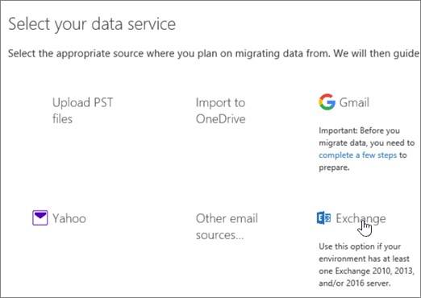Image resolution: width=421 pixels, height=298 pixels.
Task: Open Other email sources... option
Action: (227, 226)
